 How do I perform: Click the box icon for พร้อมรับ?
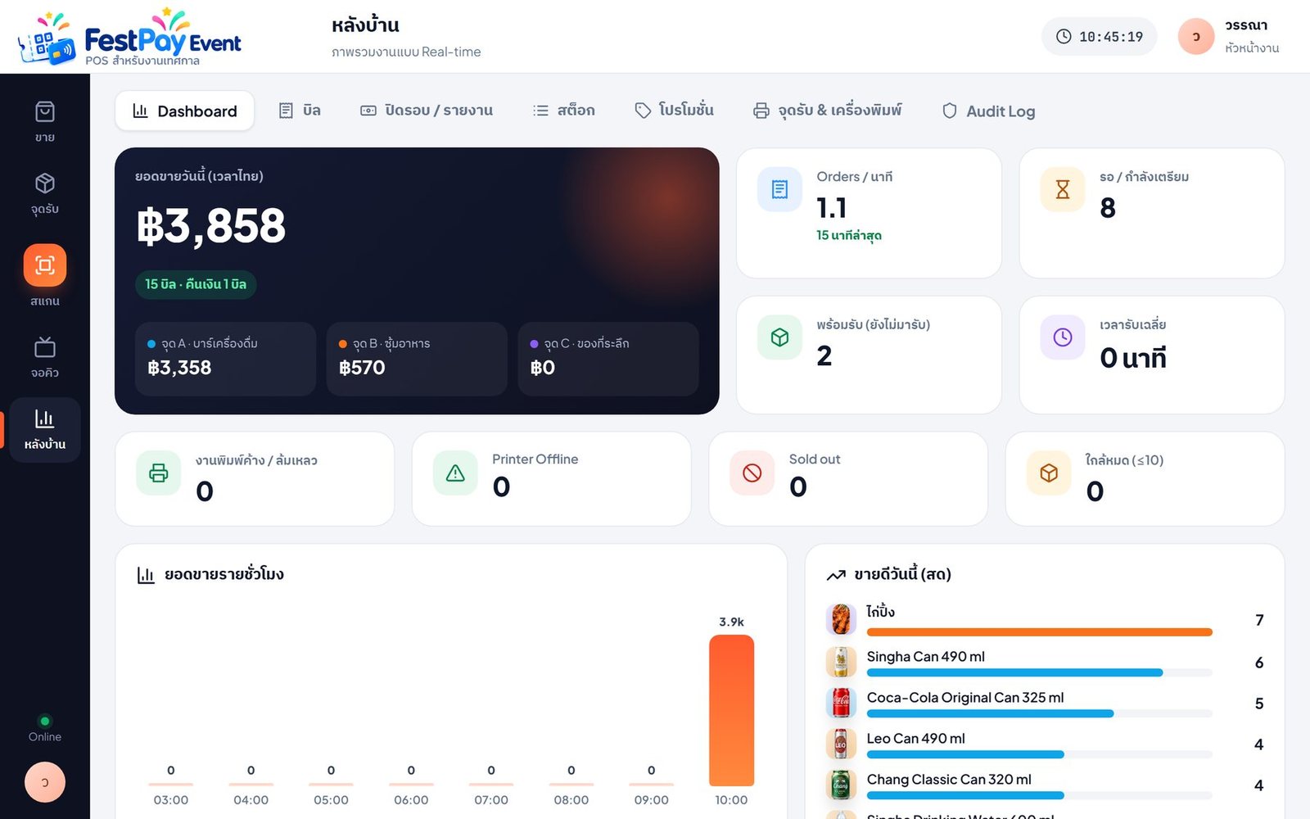coord(779,337)
